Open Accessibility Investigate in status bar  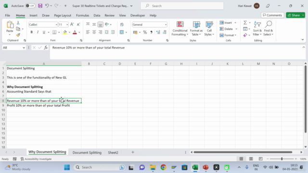pos(36,159)
